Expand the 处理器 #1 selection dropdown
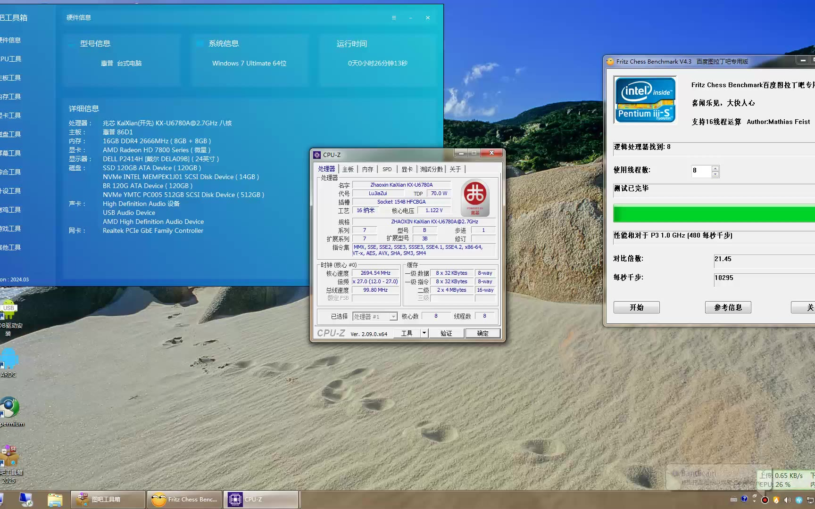The height and width of the screenshot is (509, 815). [x=393, y=317]
